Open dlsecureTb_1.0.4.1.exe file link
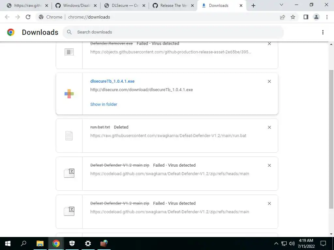 pyautogui.click(x=112, y=81)
